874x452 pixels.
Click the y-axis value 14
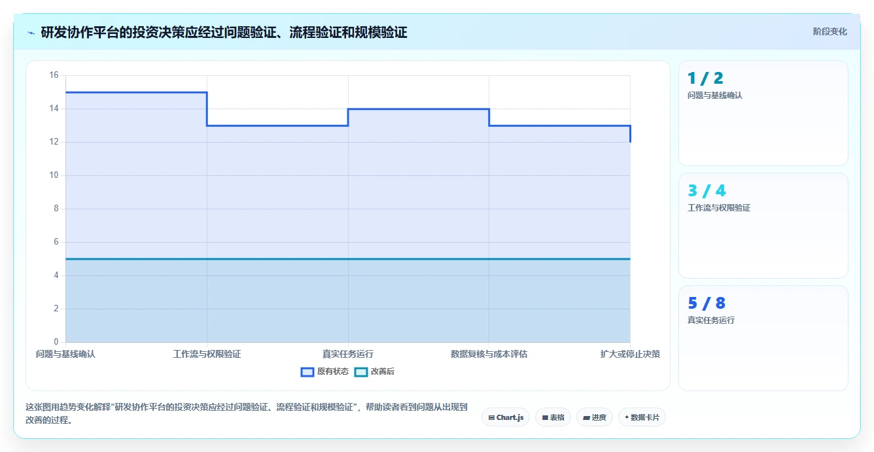coord(54,109)
